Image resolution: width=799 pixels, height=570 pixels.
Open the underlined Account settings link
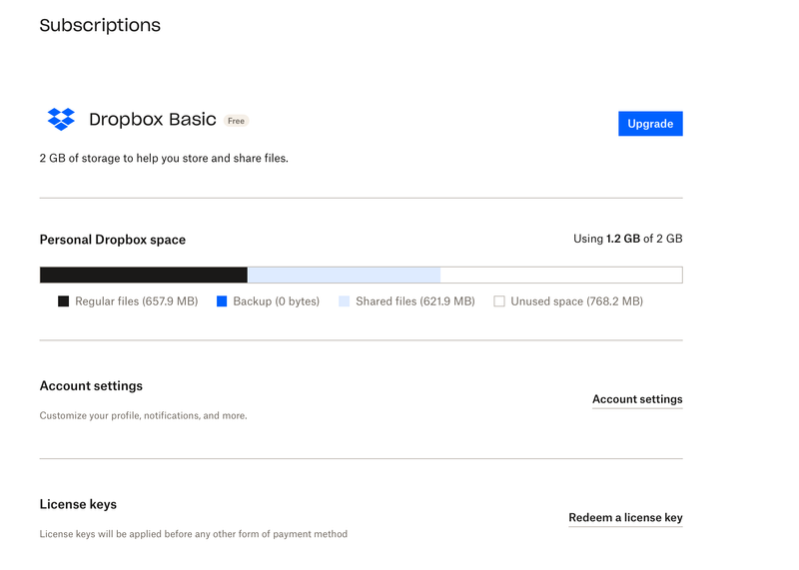point(637,399)
